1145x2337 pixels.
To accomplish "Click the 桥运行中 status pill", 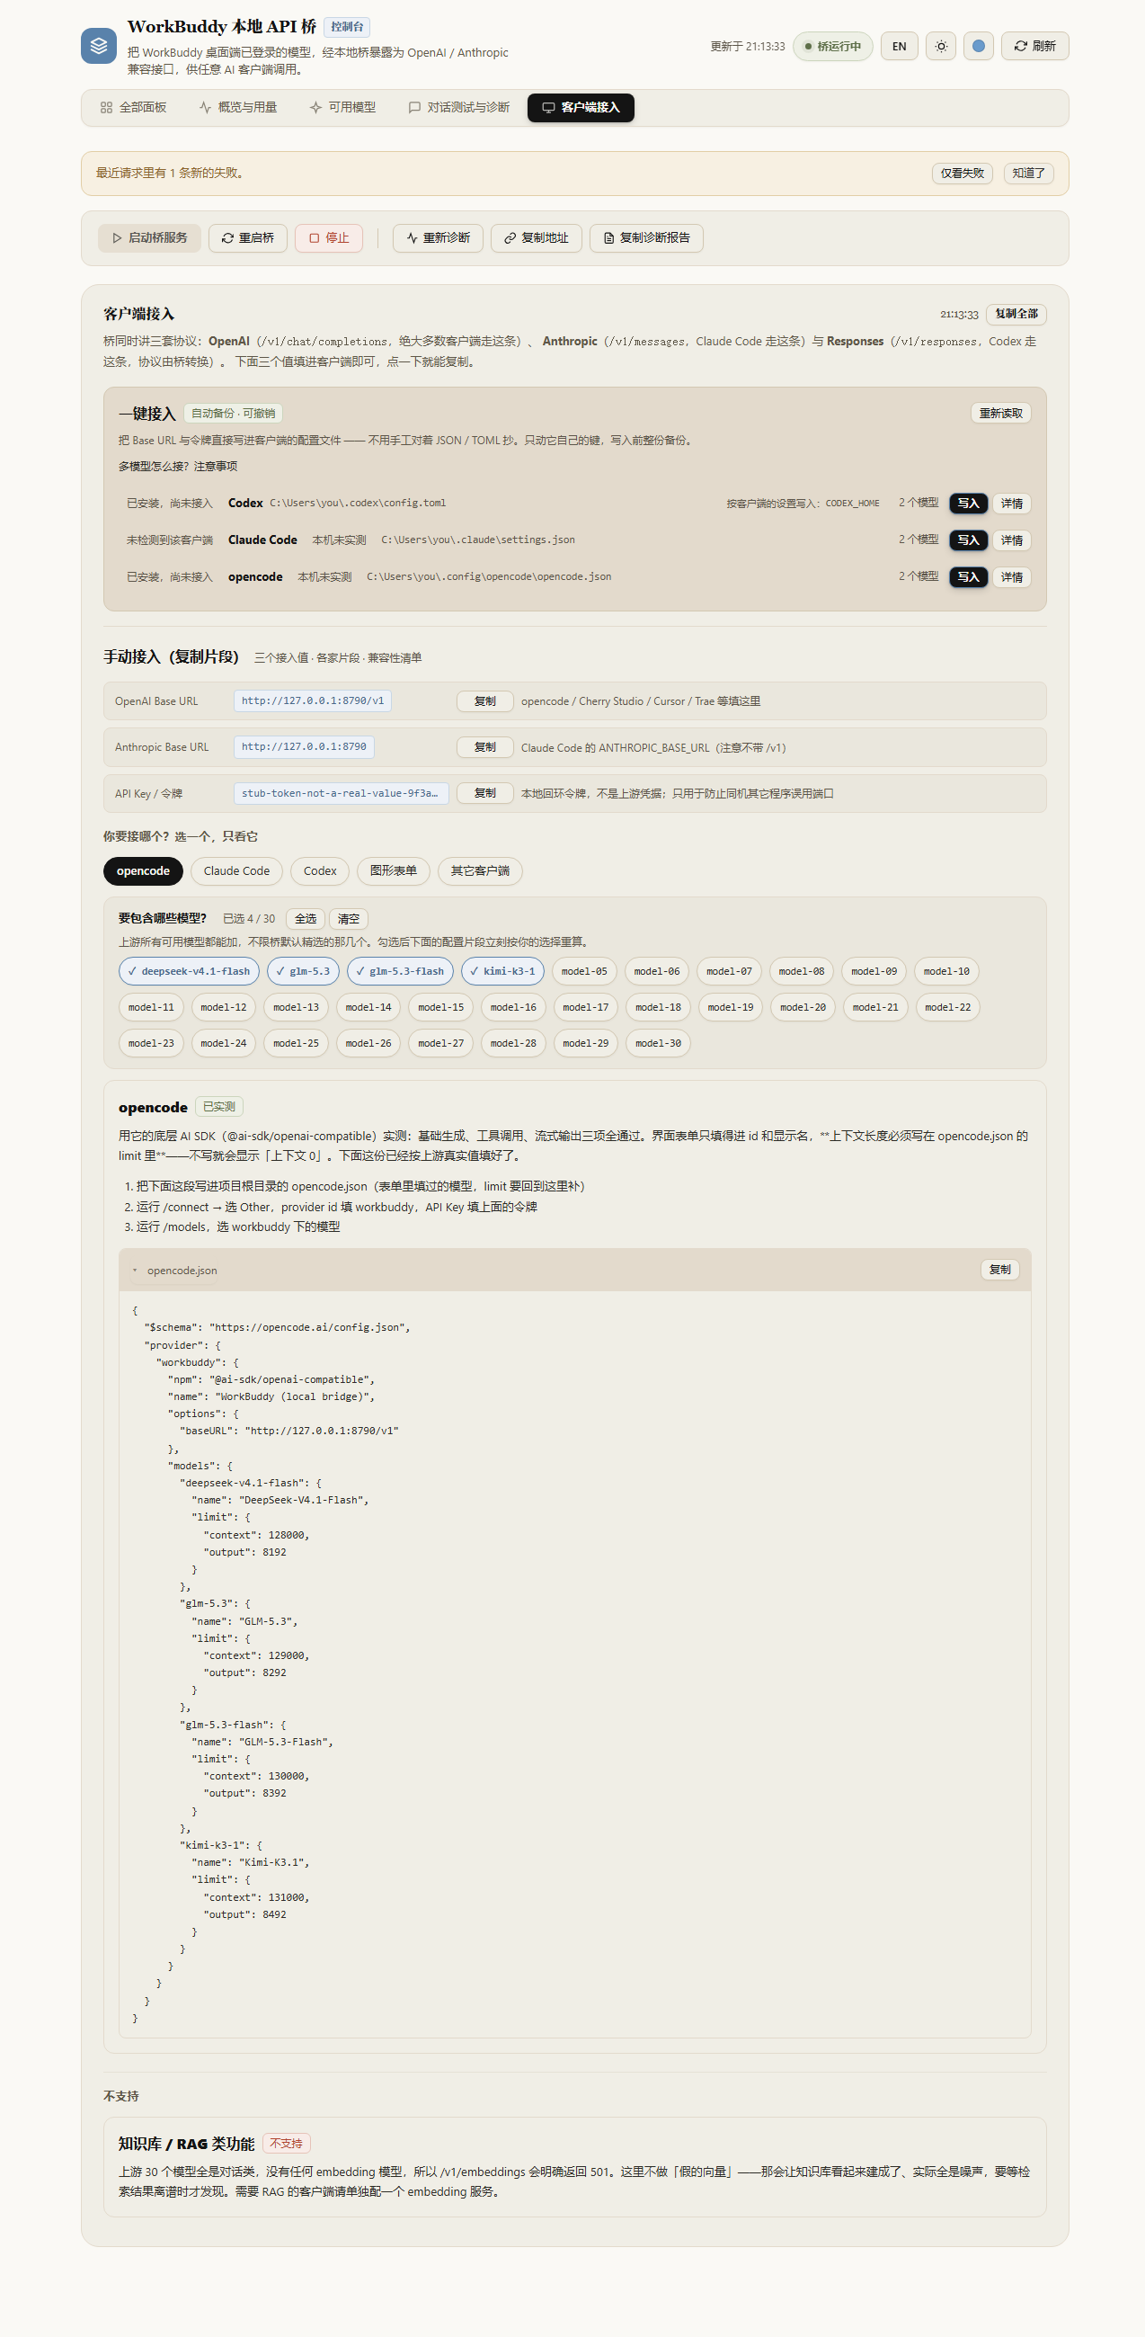I will click(x=833, y=46).
